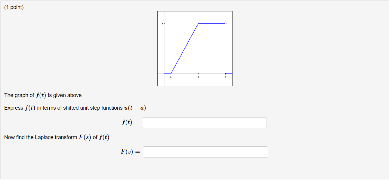389x180 pixels.
Task: Click inside the F(s) answer input field
Action: (x=205, y=152)
